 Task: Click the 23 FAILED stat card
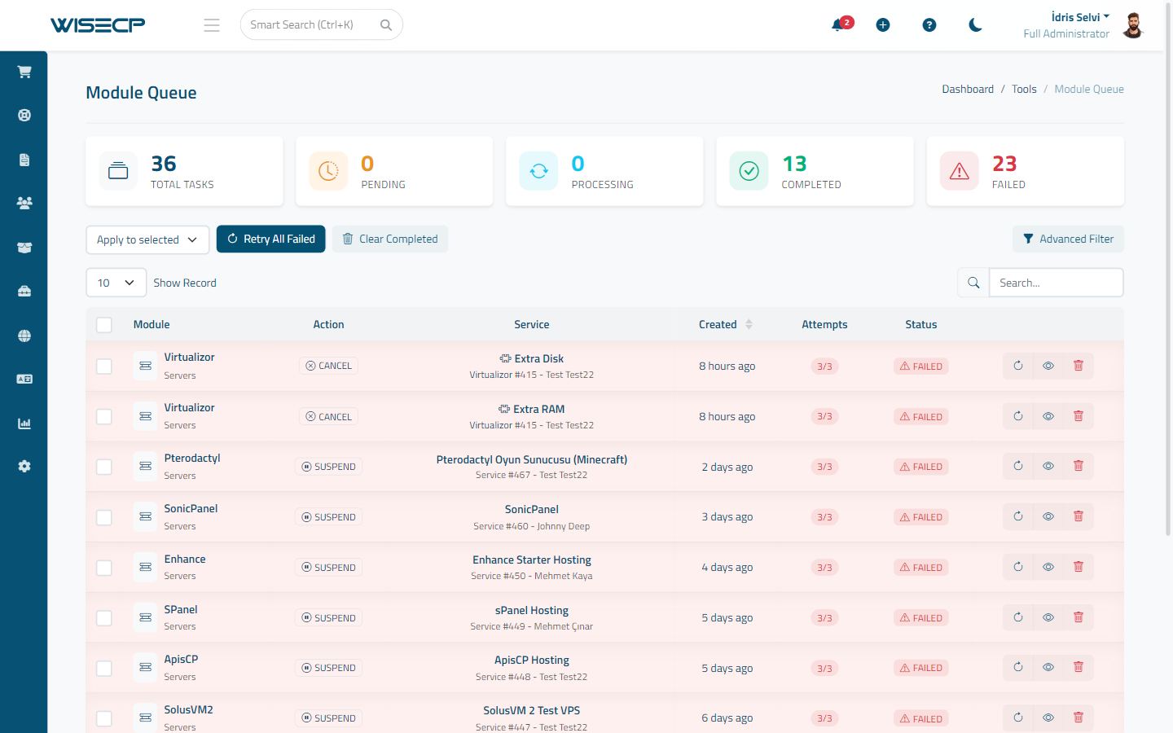click(1026, 171)
